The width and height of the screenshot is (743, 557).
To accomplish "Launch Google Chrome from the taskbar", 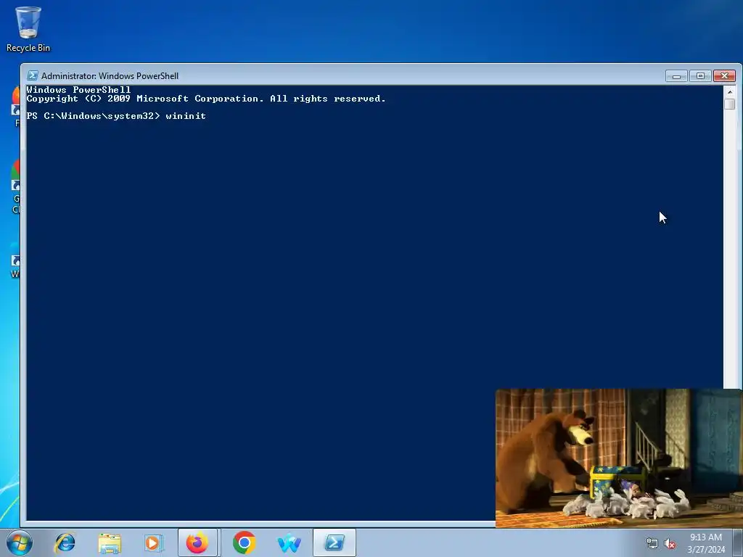I will click(244, 542).
